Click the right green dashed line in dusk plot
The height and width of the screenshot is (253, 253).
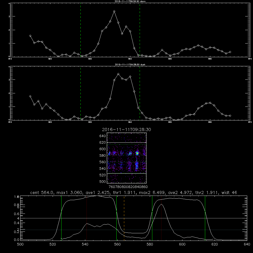coord(140,93)
